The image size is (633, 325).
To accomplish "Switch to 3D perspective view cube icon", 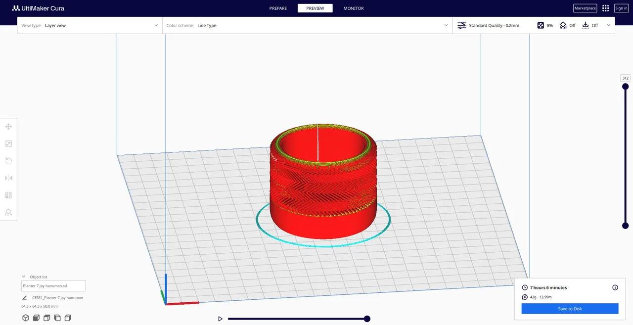I will click(x=26, y=318).
